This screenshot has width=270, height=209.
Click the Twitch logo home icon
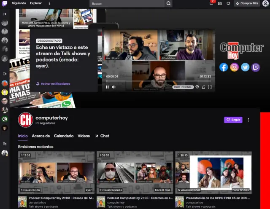(5, 3)
